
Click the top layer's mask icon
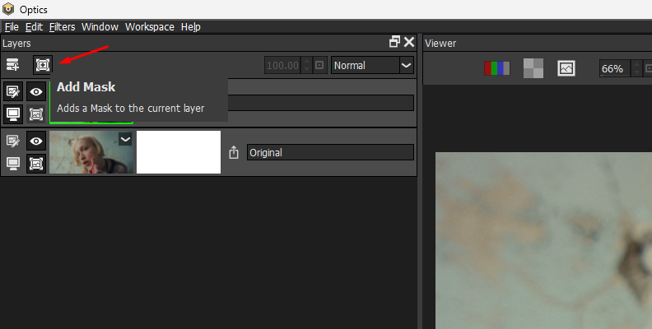pyautogui.click(x=36, y=114)
